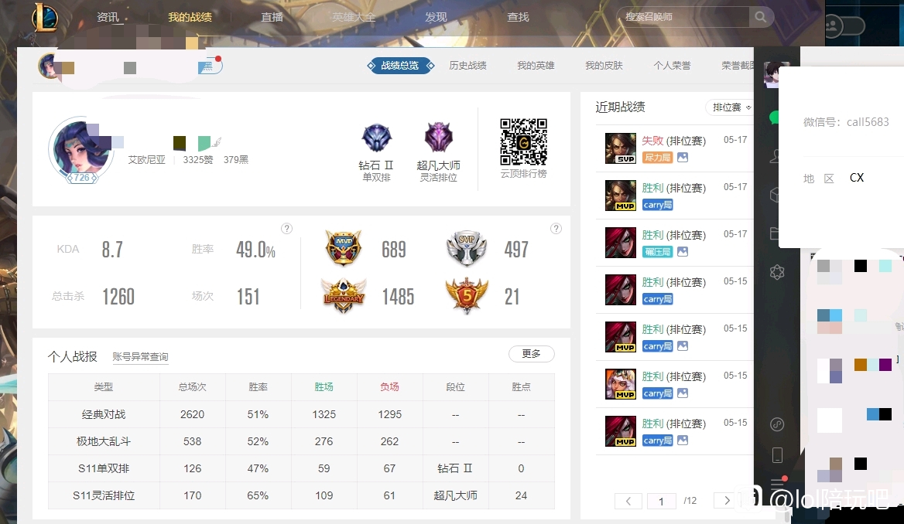The height and width of the screenshot is (524, 904).
Task: Click the WeChat folder icon
Action: pos(774,233)
